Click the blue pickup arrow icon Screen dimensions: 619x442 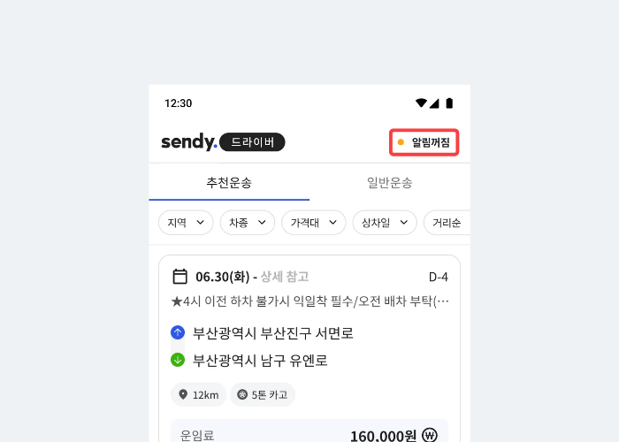pyautogui.click(x=178, y=333)
